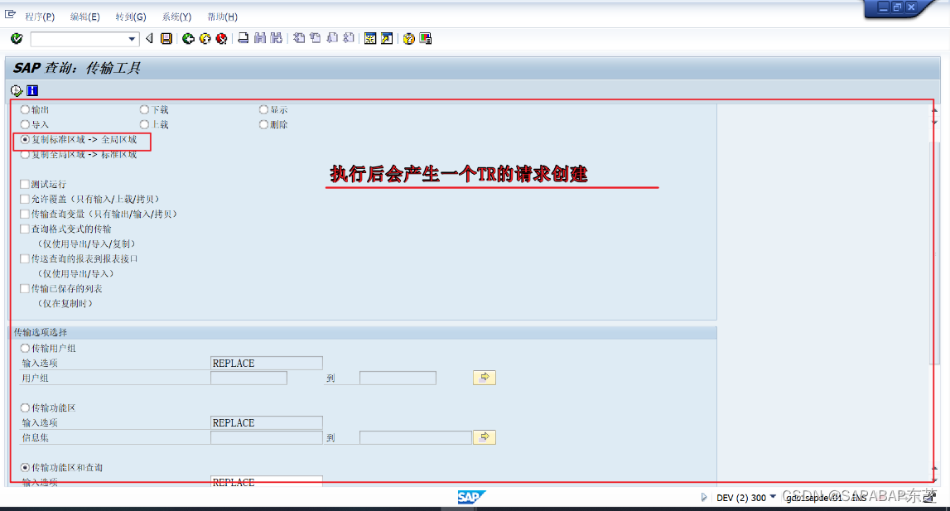
Task: Open the 编辑(E) menu
Action: click(x=84, y=17)
